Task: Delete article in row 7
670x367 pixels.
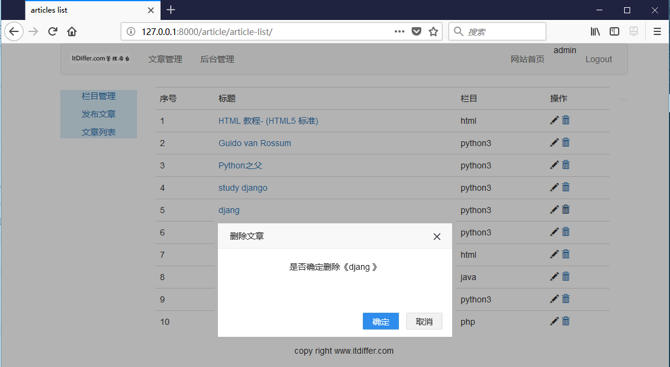Action: (x=566, y=254)
